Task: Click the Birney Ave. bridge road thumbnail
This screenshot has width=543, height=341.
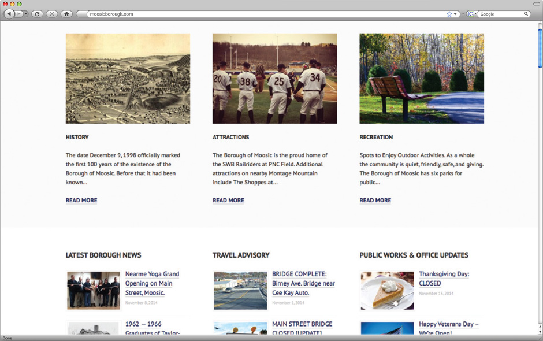Action: (240, 290)
